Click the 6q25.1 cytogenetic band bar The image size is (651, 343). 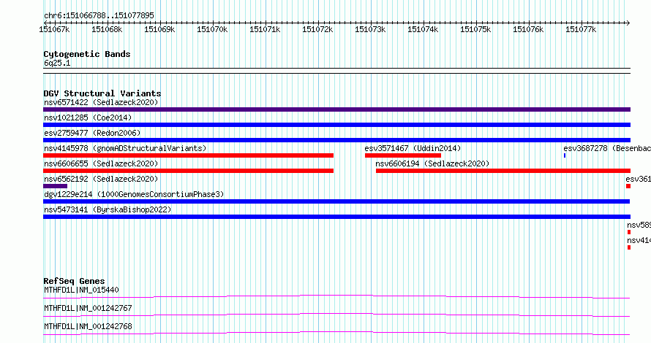[x=336, y=71]
